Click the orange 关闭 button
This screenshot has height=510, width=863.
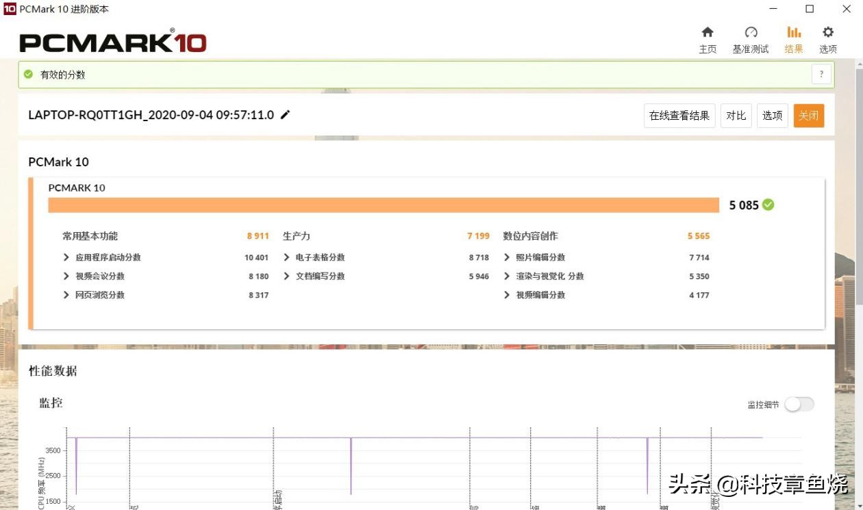(x=809, y=115)
